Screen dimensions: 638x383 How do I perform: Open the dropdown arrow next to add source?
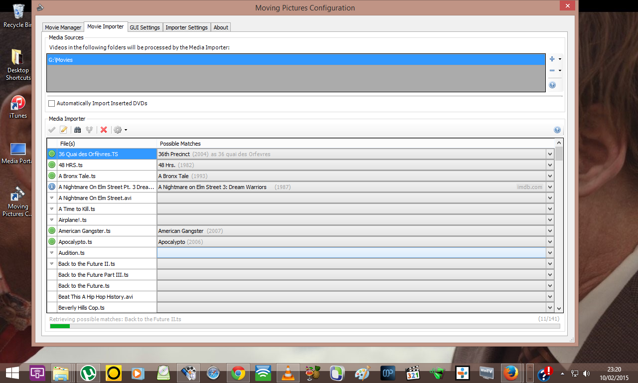[x=560, y=59]
